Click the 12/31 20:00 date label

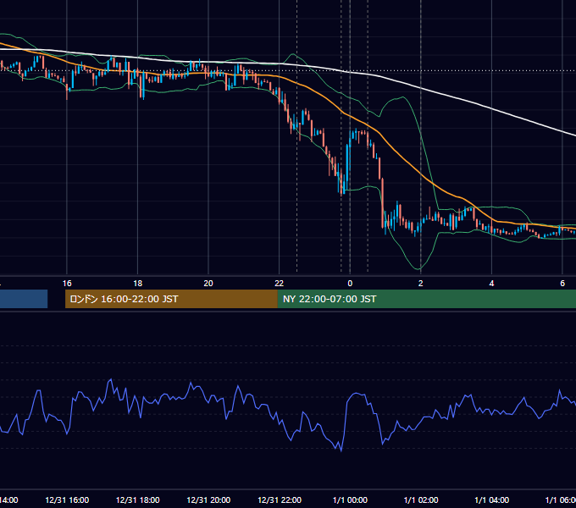(x=208, y=500)
